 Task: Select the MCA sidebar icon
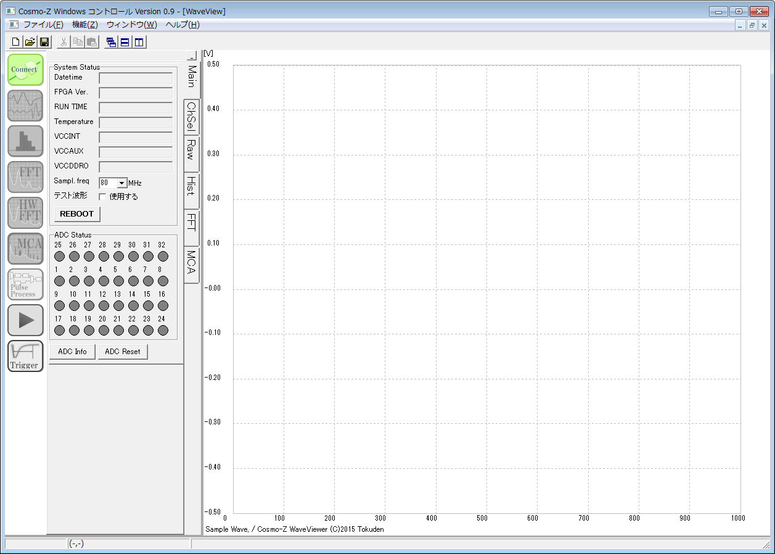(25, 249)
